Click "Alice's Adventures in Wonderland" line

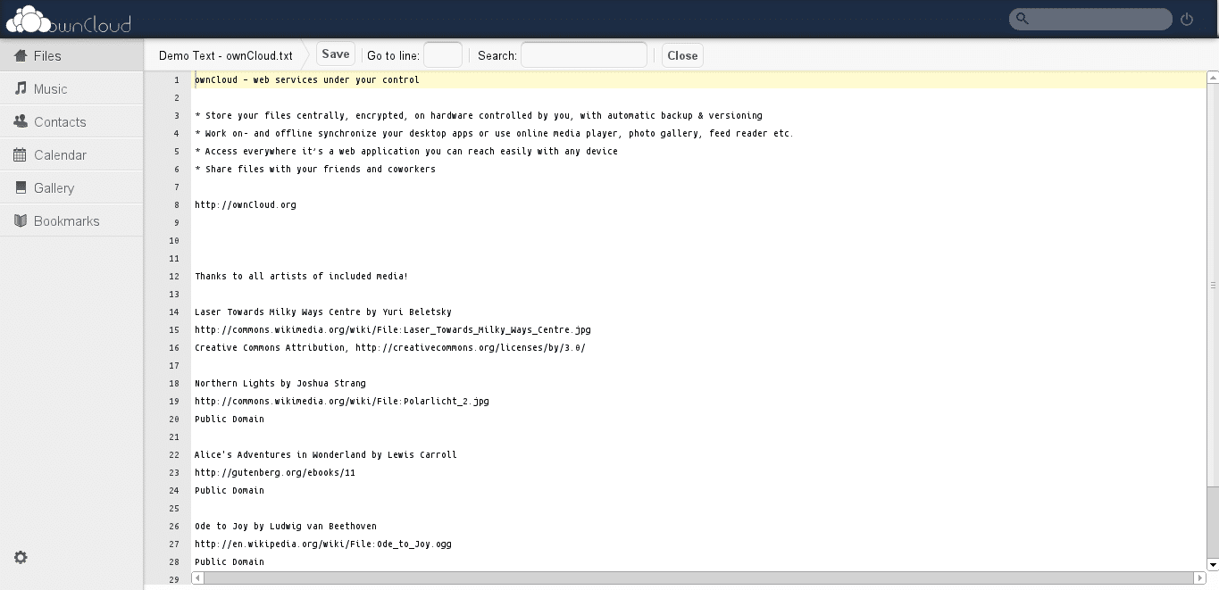[x=326, y=454]
